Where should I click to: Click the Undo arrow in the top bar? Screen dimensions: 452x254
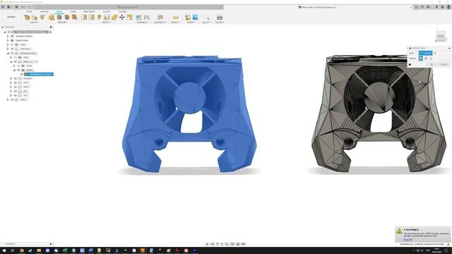[x=22, y=7]
